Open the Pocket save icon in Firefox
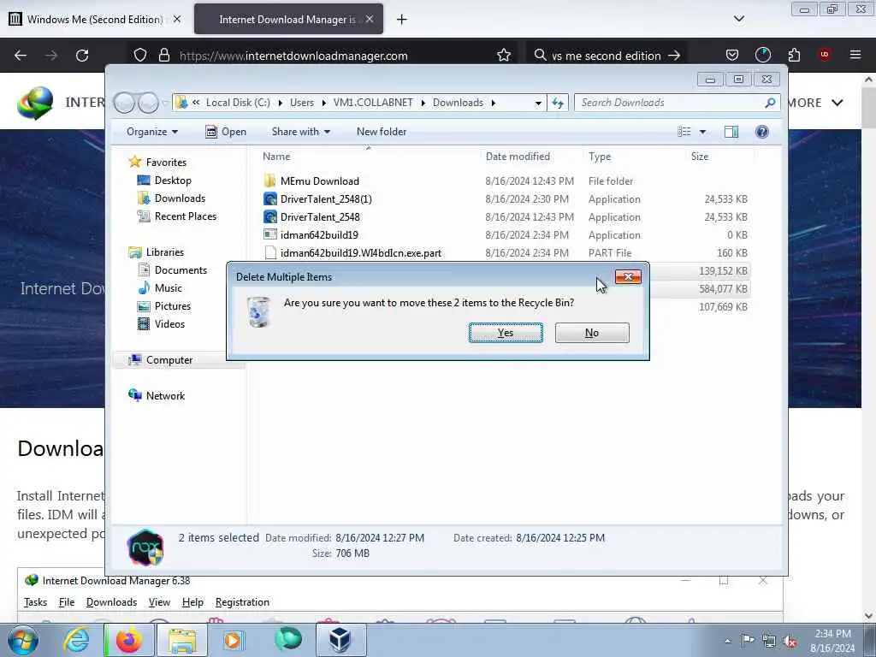Image resolution: width=876 pixels, height=657 pixels. coord(732,55)
